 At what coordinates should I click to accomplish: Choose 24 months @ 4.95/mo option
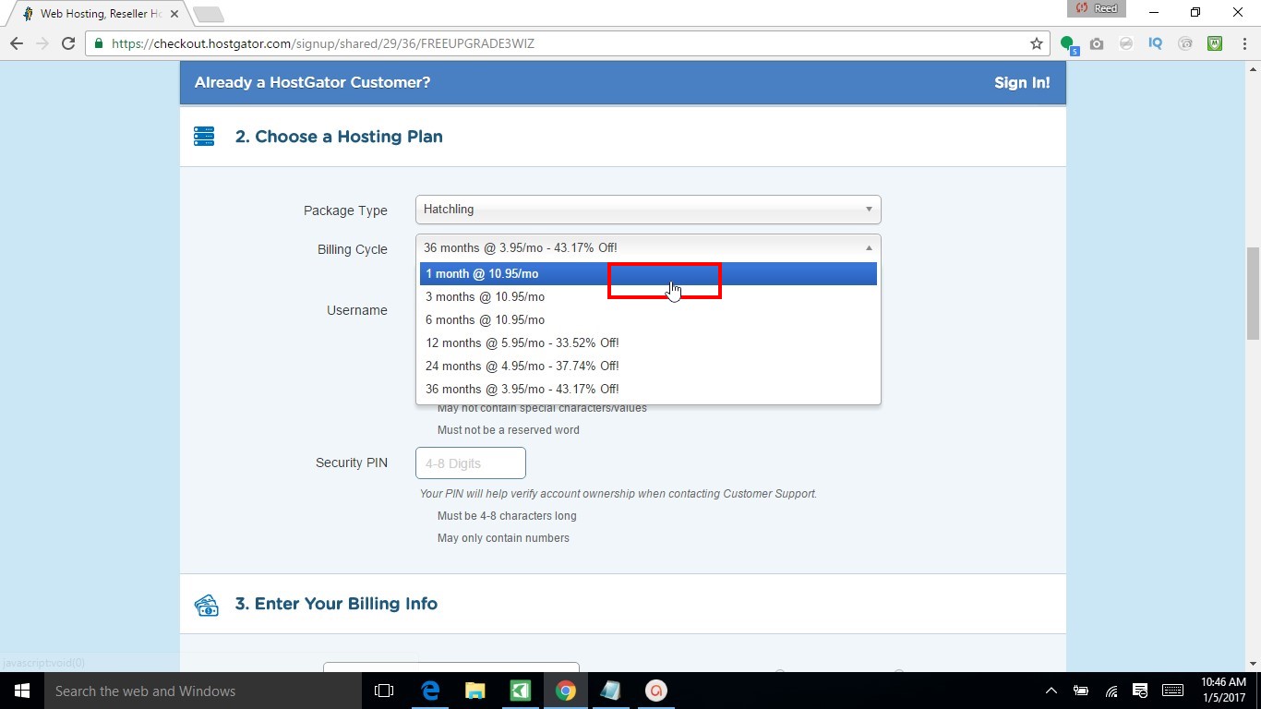(x=648, y=366)
